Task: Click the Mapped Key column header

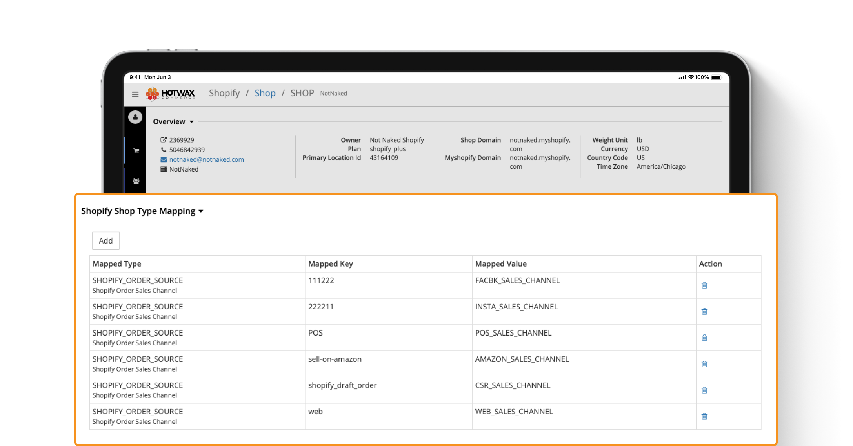Action: point(331,264)
